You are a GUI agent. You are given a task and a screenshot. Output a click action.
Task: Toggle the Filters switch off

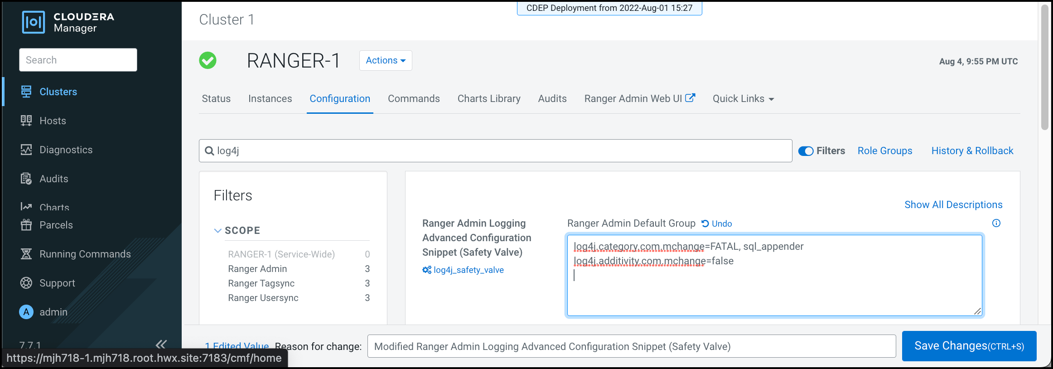[806, 151]
